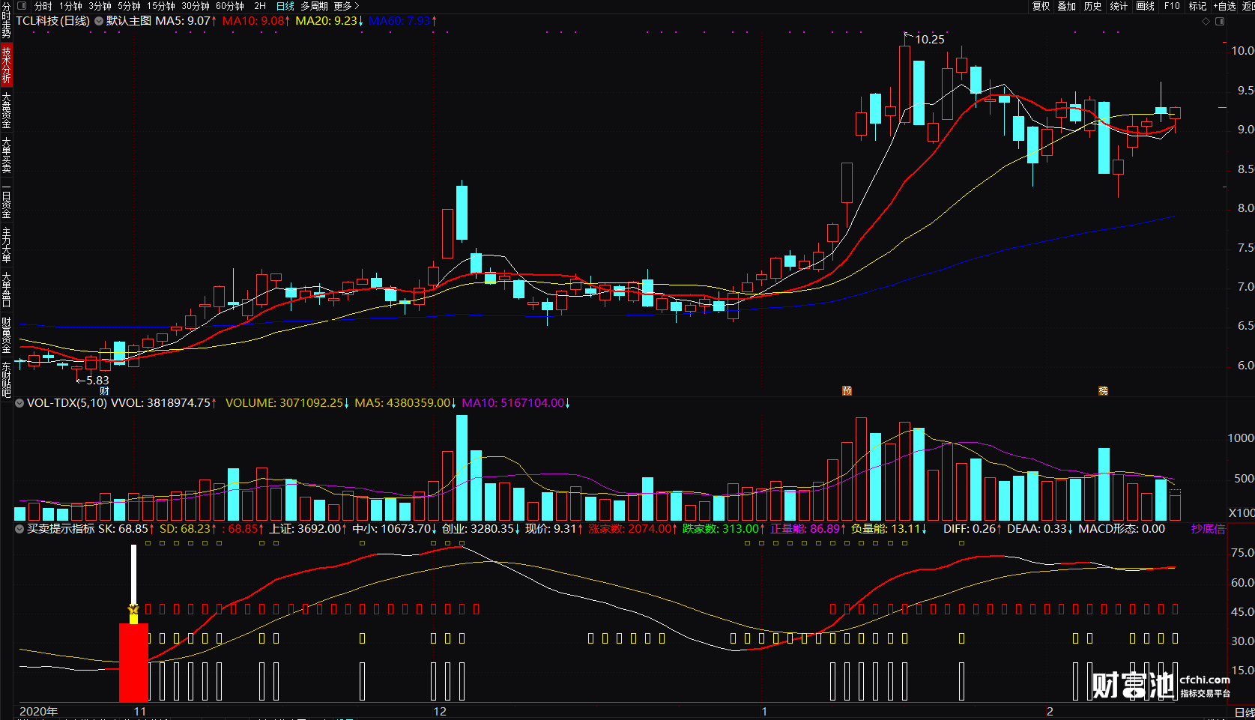Image resolution: width=1255 pixels, height=720 pixels.
Task: Open 财富资金 sidebar tab
Action: pos(6,334)
